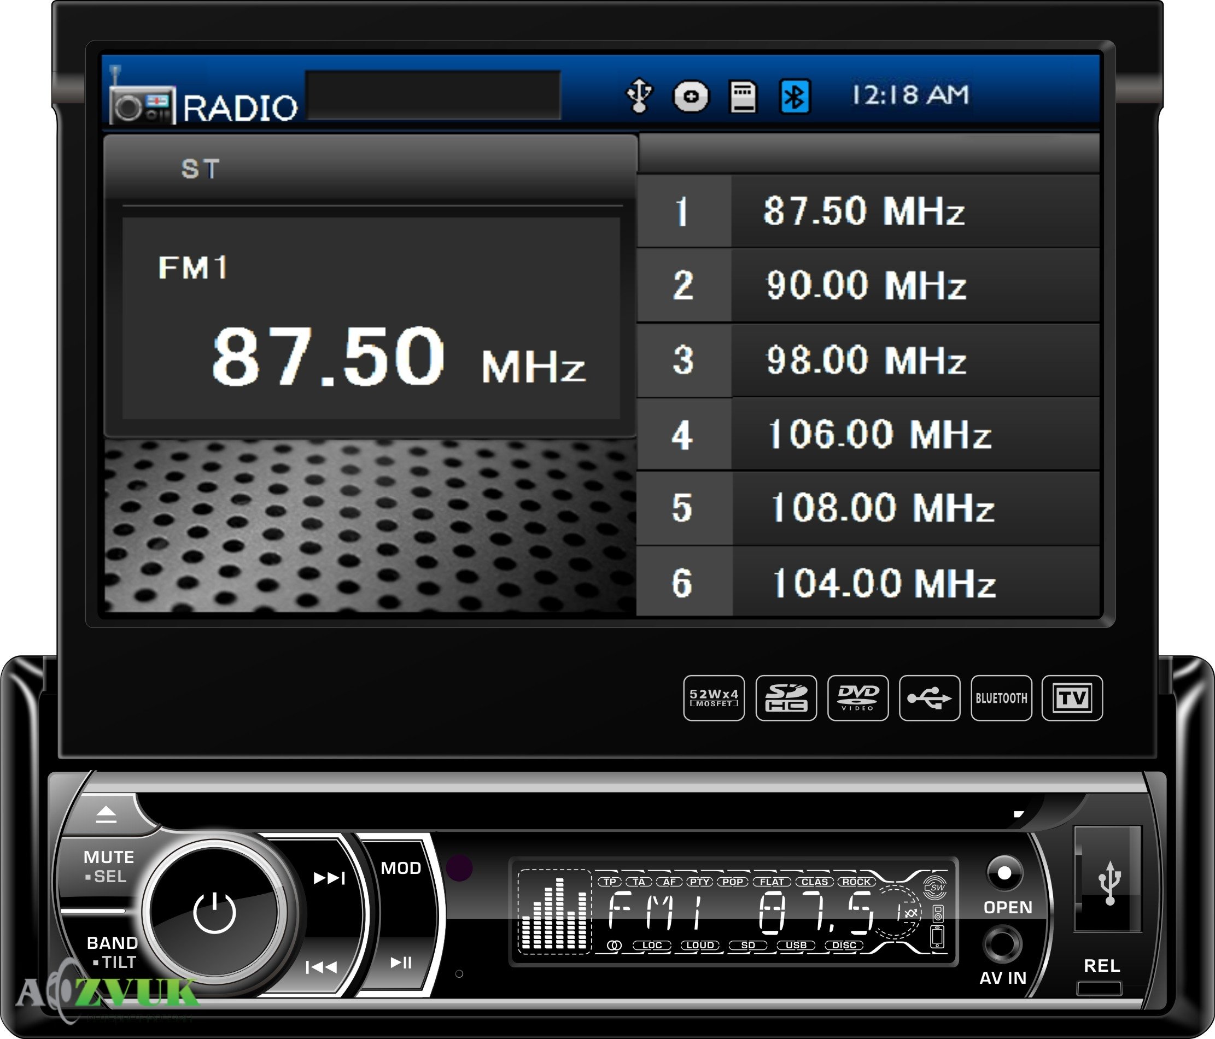Viewport: 1215px width, 1039px height.
Task: Tap the SD card icon on the touchscreen
Action: coord(743,97)
